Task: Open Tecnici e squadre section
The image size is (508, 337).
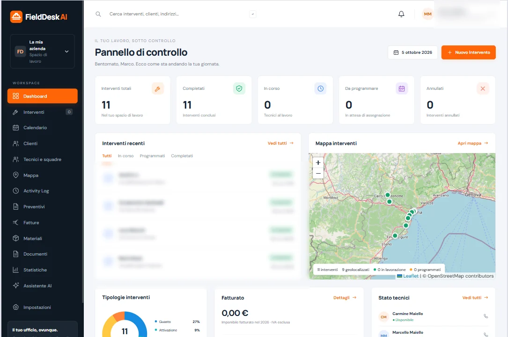Action: (x=43, y=159)
